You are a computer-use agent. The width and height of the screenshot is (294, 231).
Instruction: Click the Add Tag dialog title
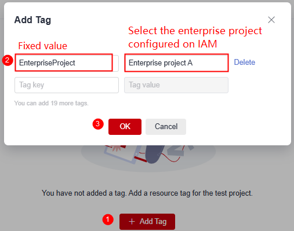tap(32, 20)
